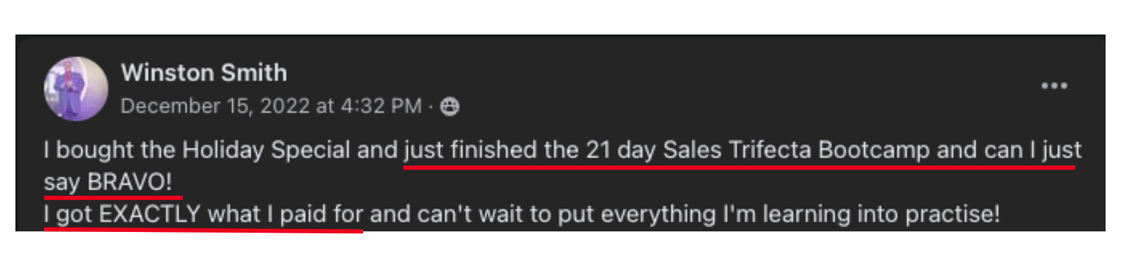Image resolution: width=1121 pixels, height=280 pixels.
Task: Select the word BRAVO! in the post
Action: [x=130, y=182]
